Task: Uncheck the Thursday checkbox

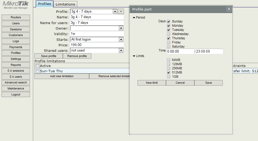Action: 169,38
